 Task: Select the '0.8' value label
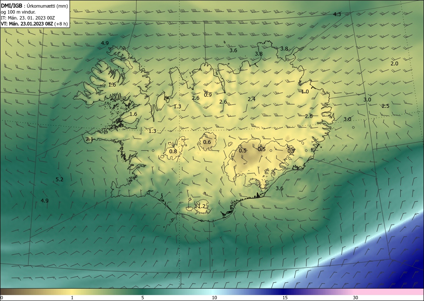click(x=173, y=152)
